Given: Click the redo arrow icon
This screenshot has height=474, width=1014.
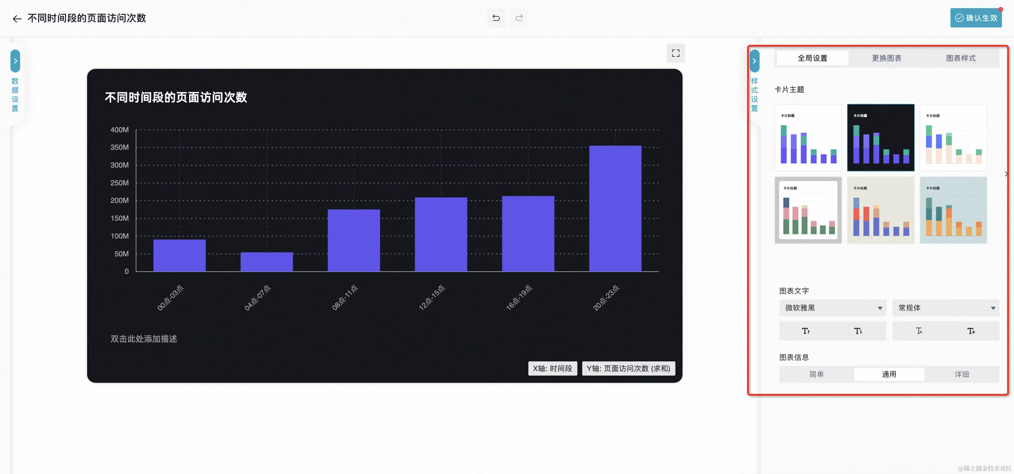Looking at the screenshot, I should click(x=519, y=18).
